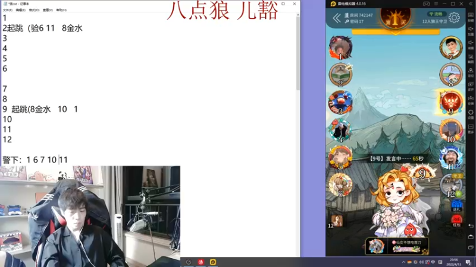Click the taskbar clock showing 23:56
The image size is (476, 267).
point(454,262)
